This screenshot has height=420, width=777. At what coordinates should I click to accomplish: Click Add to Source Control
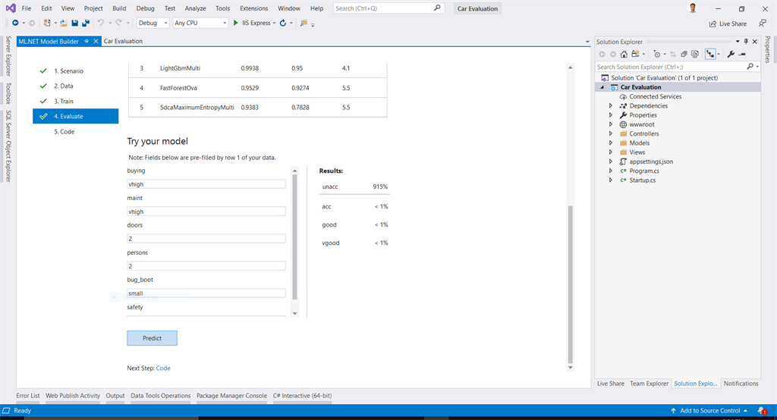tap(709, 411)
